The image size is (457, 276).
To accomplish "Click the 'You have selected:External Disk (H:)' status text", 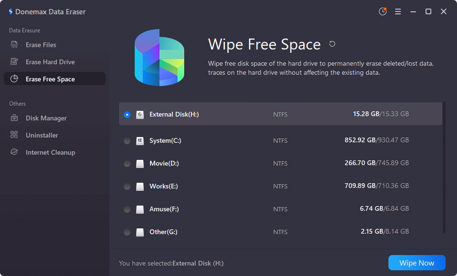I will [171, 263].
